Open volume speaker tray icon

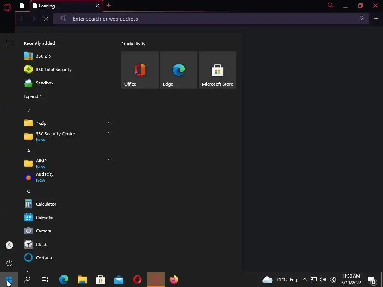click(323, 280)
